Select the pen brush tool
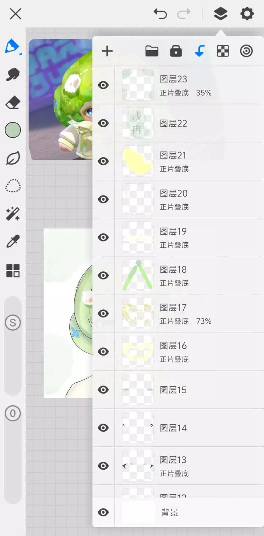Screen dimensions: 264x536 pyautogui.click(x=12, y=46)
